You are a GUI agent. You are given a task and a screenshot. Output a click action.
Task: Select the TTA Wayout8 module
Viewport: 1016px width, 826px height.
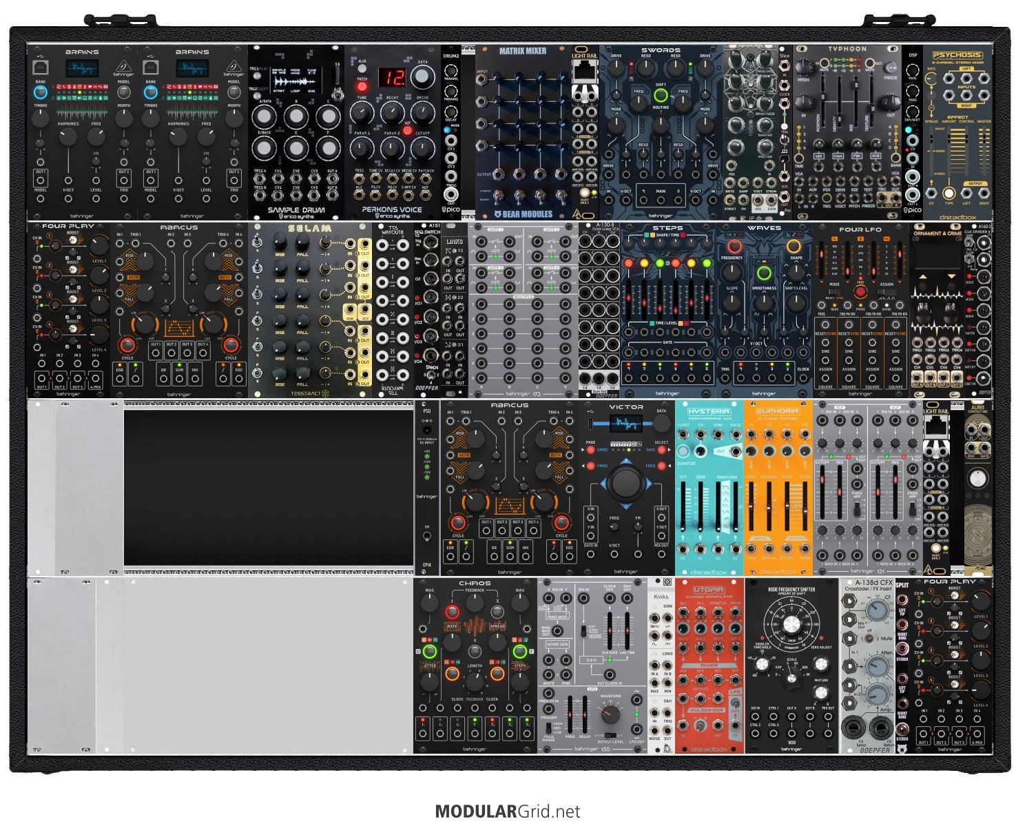click(393, 310)
